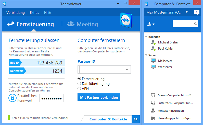
Task: Open the Extras menu
Action: (34, 13)
